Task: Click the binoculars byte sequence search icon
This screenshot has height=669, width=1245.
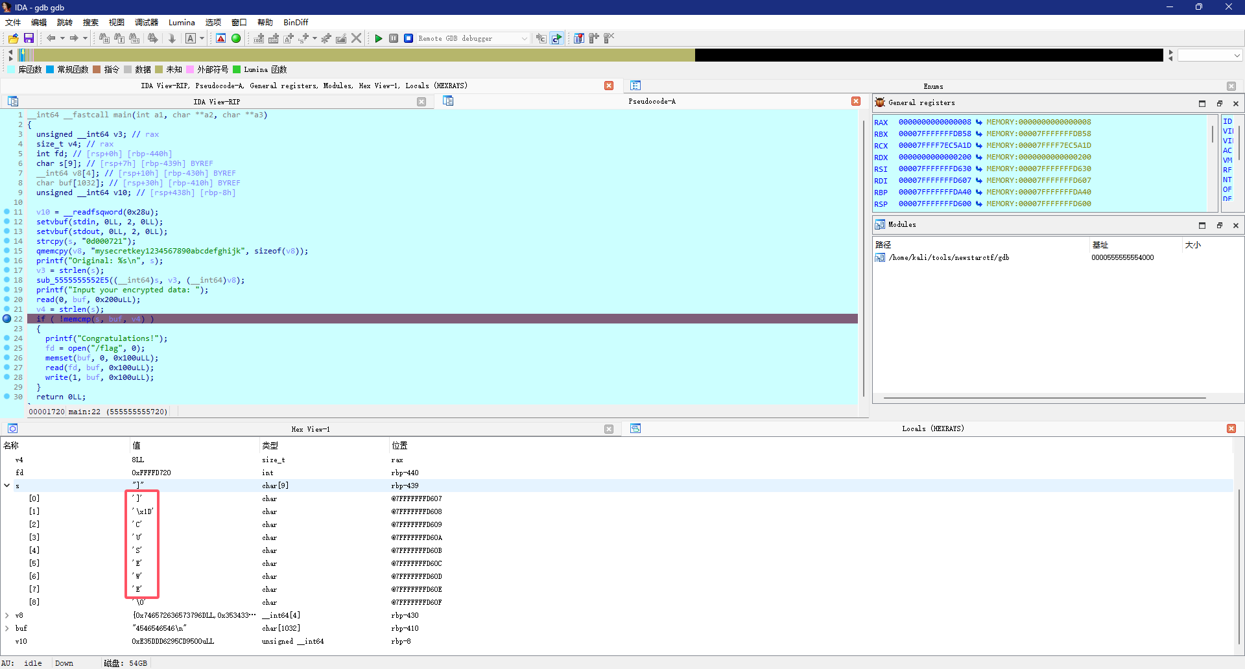Action: (x=135, y=38)
